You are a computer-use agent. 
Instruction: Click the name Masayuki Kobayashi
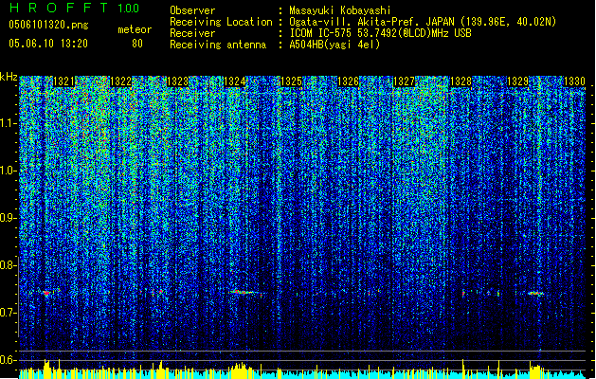[340, 10]
